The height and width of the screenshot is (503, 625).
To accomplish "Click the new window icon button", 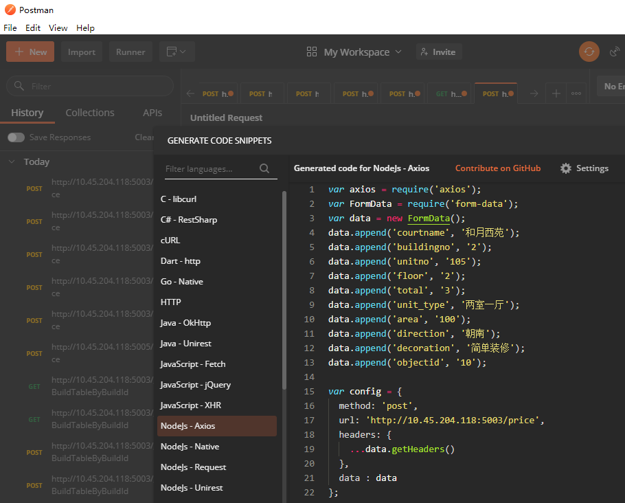I will (177, 52).
